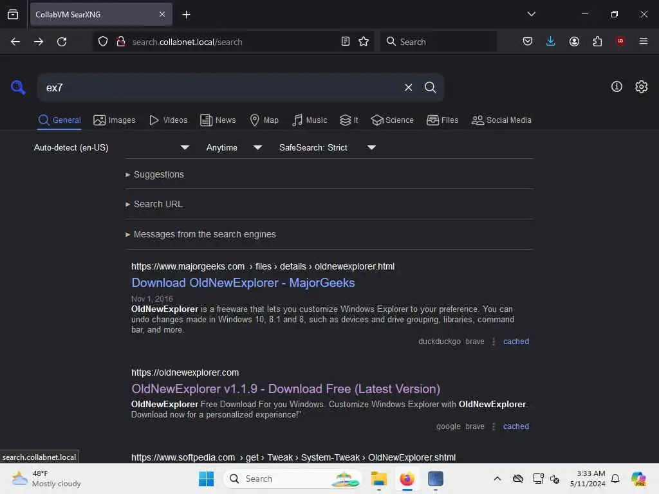Open the weather widget Mostly cloudy
Viewport: 659px width, 494px height.
coord(46,479)
